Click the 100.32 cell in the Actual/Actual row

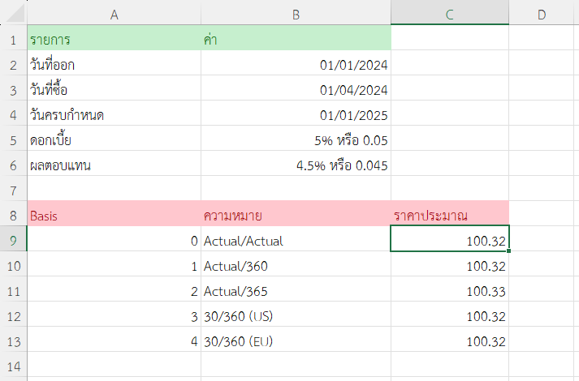pyautogui.click(x=450, y=239)
